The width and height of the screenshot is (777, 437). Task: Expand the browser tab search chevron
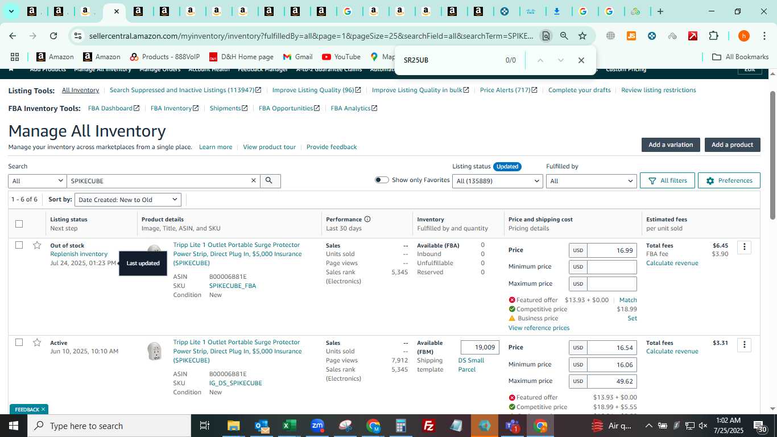(11, 11)
